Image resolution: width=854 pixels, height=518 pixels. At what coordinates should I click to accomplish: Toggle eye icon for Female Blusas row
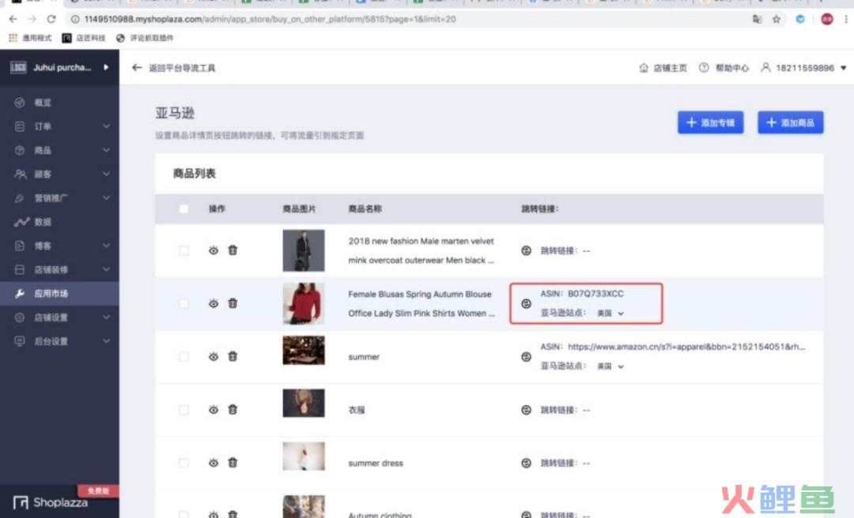click(213, 304)
